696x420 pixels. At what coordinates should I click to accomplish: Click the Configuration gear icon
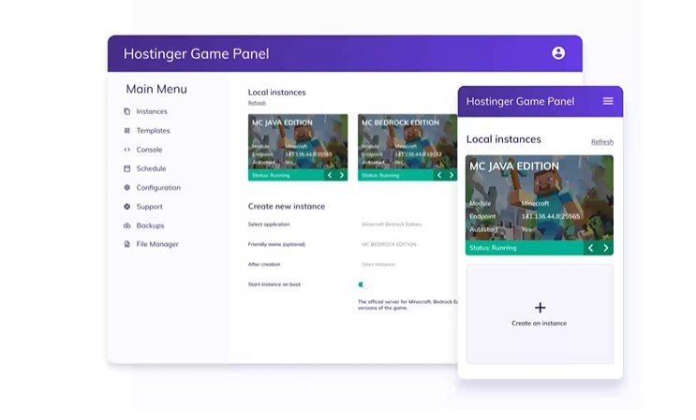click(x=127, y=187)
